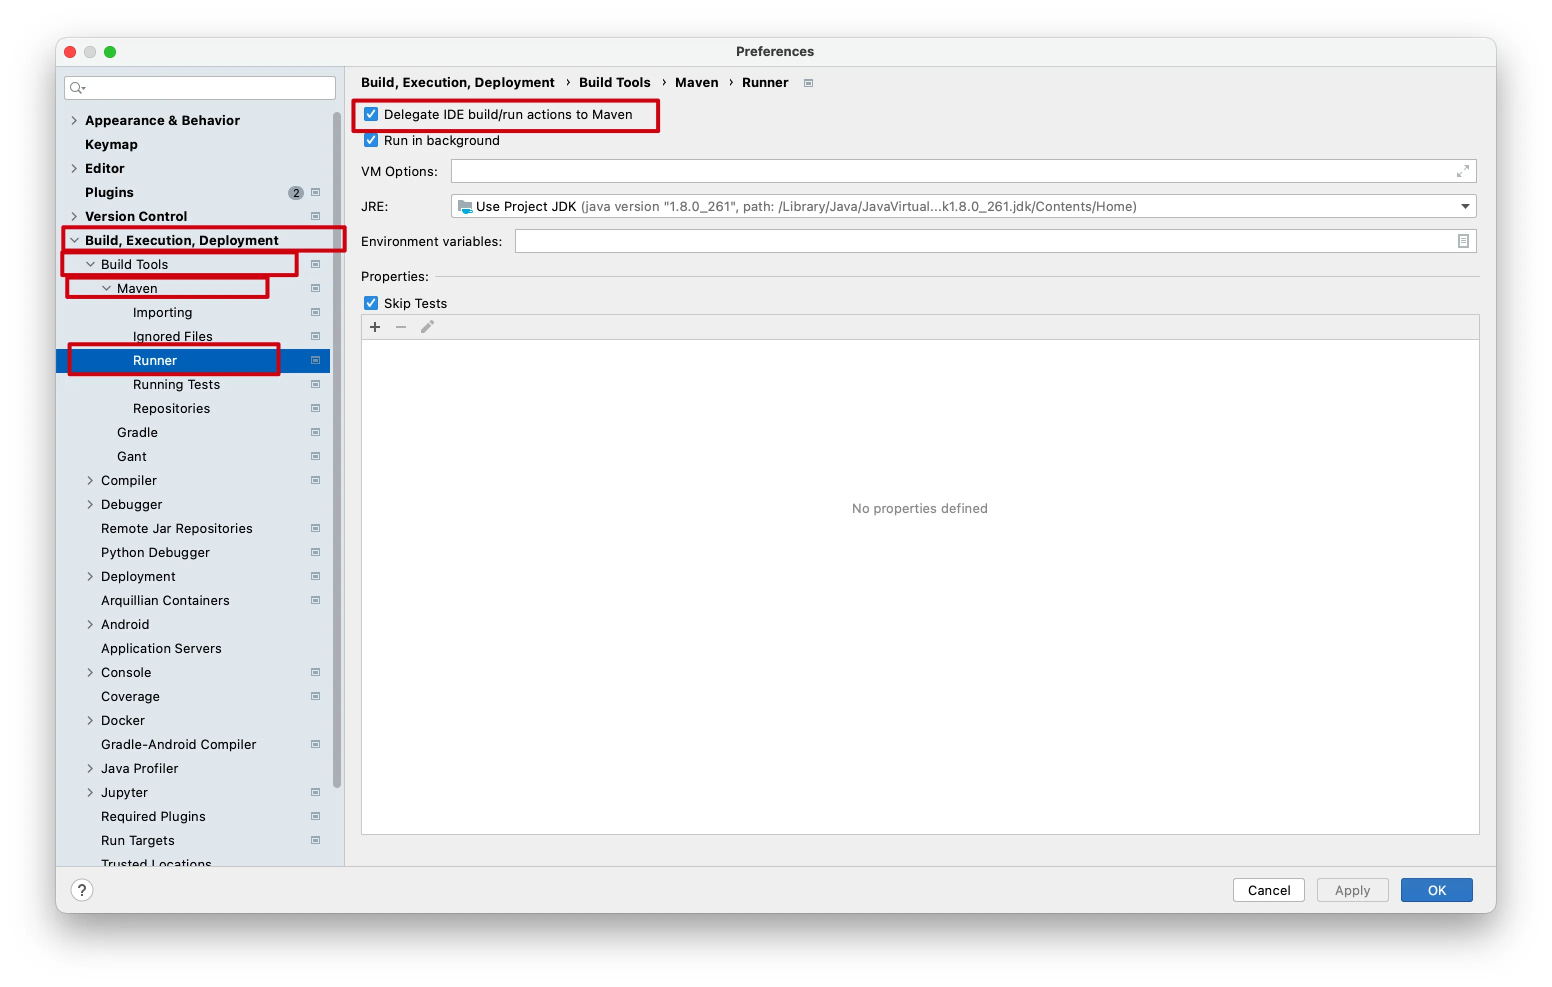The width and height of the screenshot is (1552, 987).
Task: Select Application Servers in the tree
Action: pos(161,648)
